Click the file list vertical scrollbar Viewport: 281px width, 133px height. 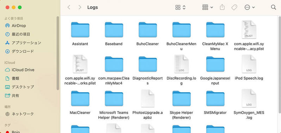point(280,64)
